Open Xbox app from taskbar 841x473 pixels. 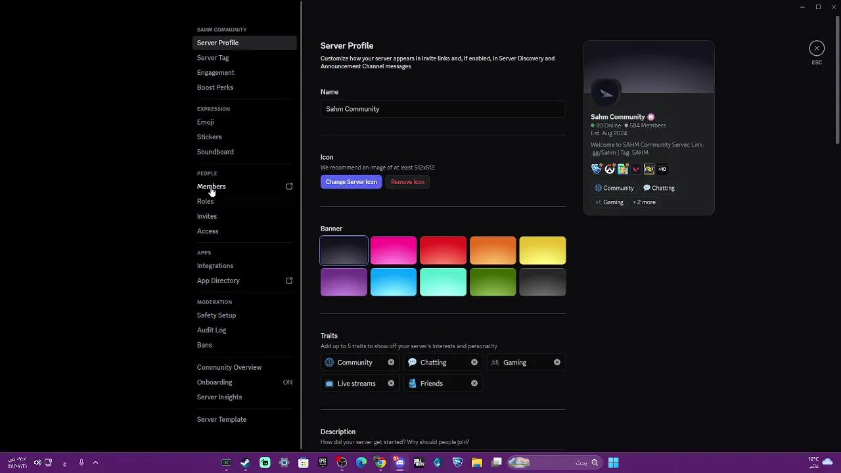click(226, 462)
